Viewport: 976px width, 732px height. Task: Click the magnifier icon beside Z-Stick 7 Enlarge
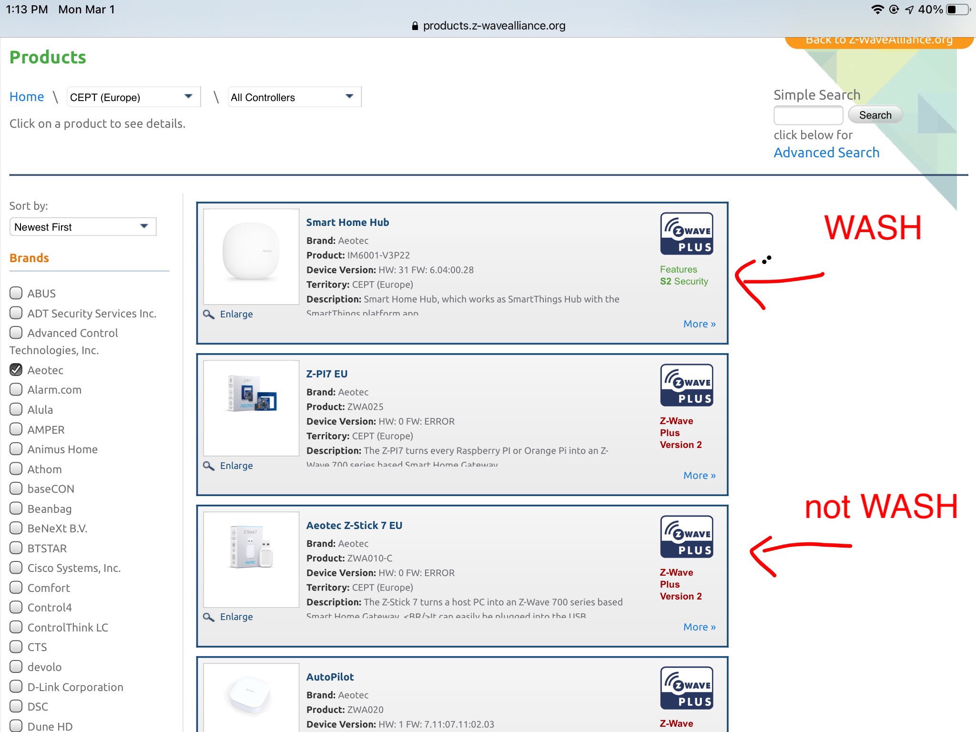(209, 617)
